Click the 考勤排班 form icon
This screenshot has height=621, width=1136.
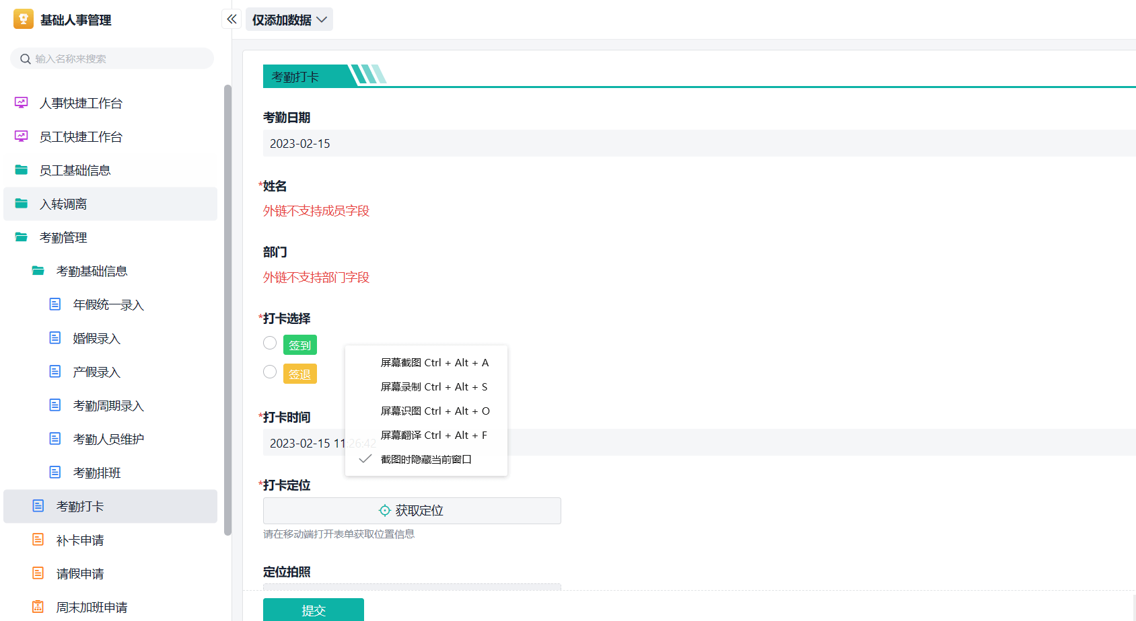click(55, 472)
